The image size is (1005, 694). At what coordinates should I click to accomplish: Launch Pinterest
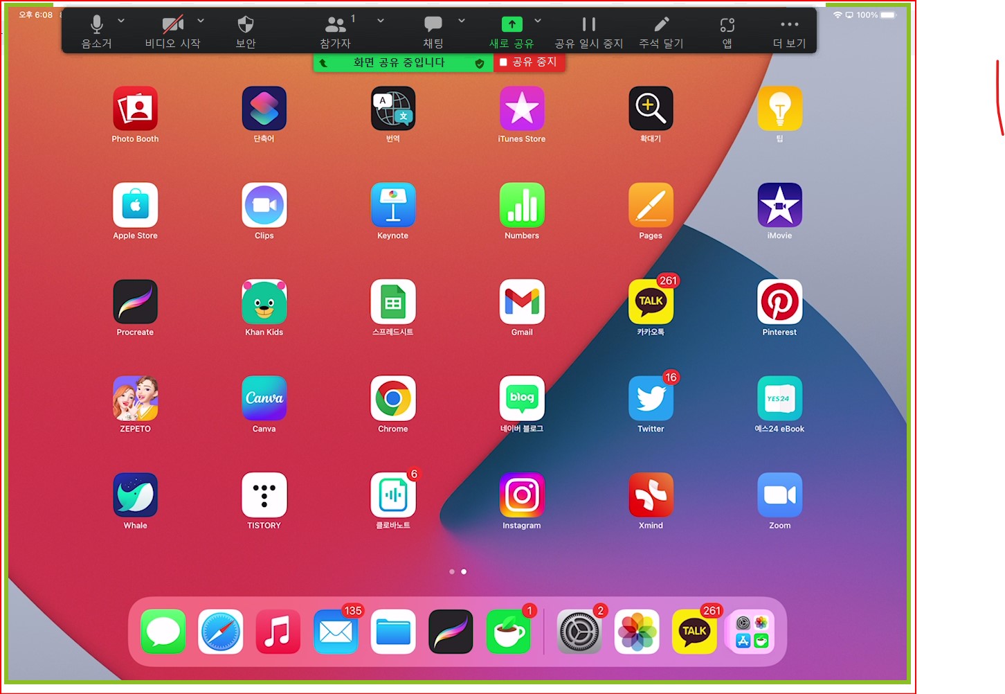[780, 302]
